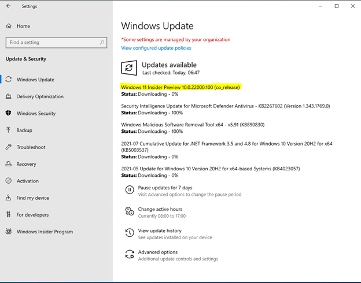Screen dimensions: 361x283
Task: Maximize the Settings window
Action: tap(337, 6)
